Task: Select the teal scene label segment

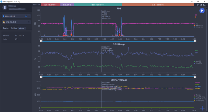Action: (x=98, y=5)
